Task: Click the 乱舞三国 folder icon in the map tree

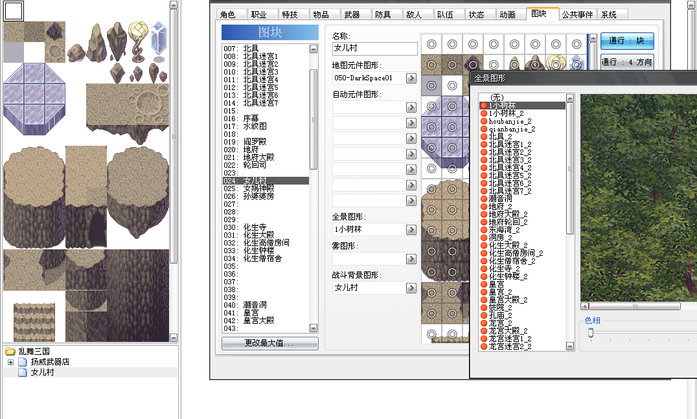Action: click(10, 352)
